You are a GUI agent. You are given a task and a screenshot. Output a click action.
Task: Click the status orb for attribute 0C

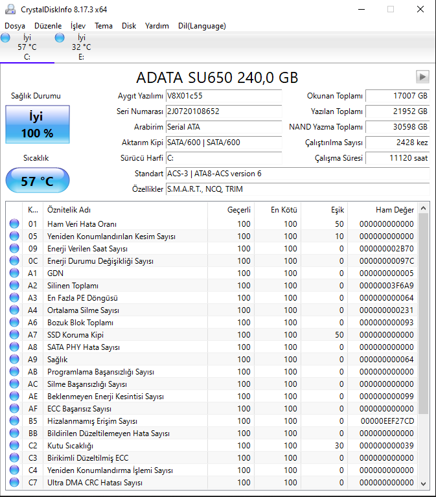14,260
